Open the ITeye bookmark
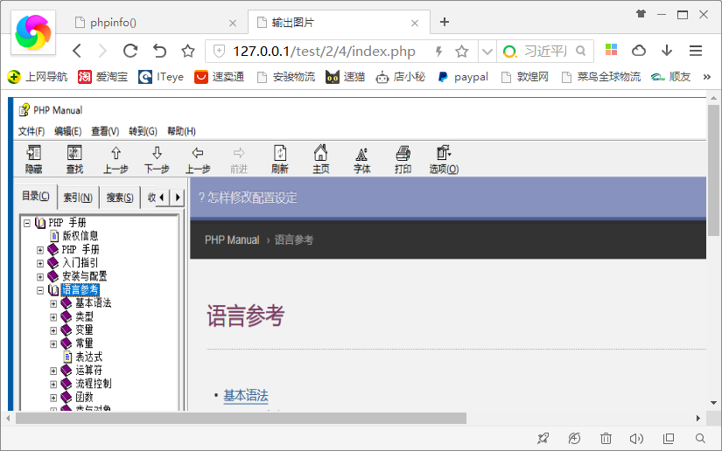The height and width of the screenshot is (451, 722). (x=161, y=77)
